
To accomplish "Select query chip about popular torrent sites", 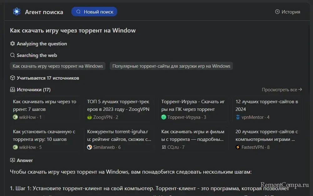I will coord(171,66).
